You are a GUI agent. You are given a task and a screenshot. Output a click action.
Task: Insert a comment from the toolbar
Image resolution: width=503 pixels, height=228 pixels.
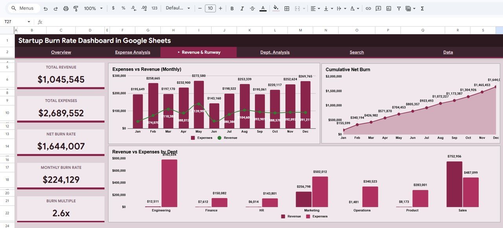point(378,8)
